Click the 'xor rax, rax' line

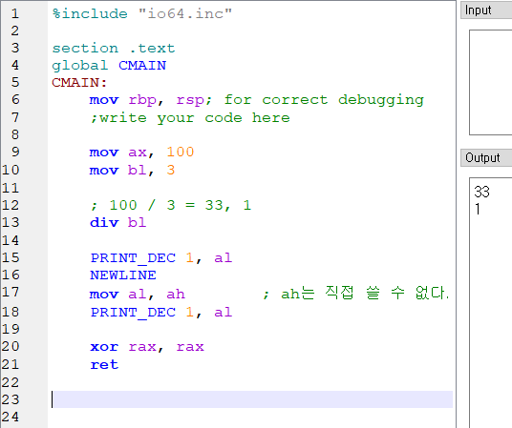(x=147, y=347)
